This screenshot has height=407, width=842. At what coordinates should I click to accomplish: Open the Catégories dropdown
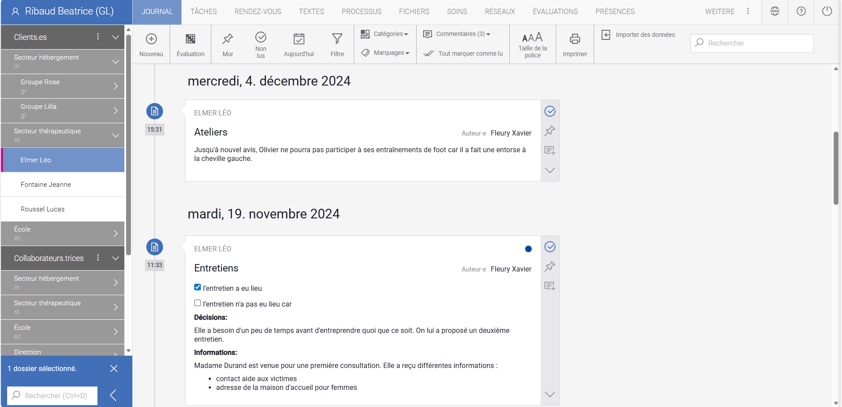pyautogui.click(x=384, y=34)
